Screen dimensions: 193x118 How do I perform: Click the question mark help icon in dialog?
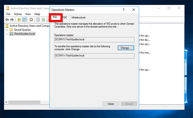pyautogui.click(x=124, y=10)
